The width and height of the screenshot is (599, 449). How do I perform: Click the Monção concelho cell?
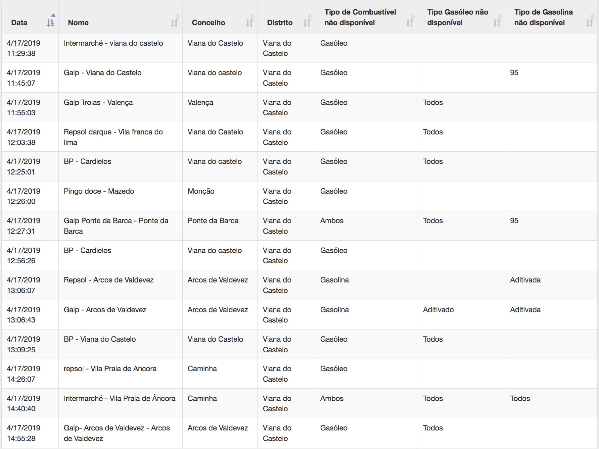point(201,191)
